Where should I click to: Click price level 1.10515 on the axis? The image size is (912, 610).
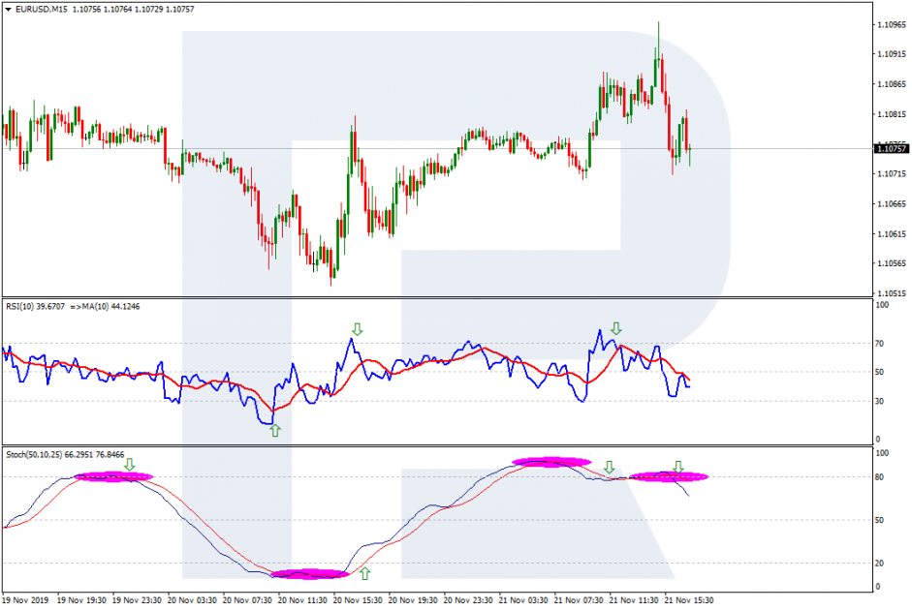point(892,293)
